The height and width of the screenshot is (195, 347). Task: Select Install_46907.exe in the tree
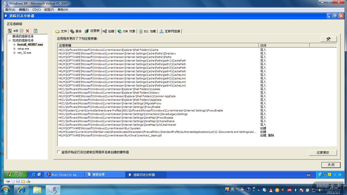[30, 45]
